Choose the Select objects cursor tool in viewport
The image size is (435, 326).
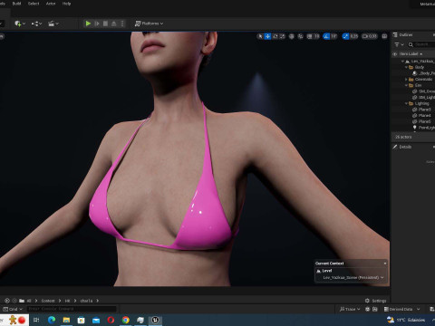pyautogui.click(x=260, y=36)
